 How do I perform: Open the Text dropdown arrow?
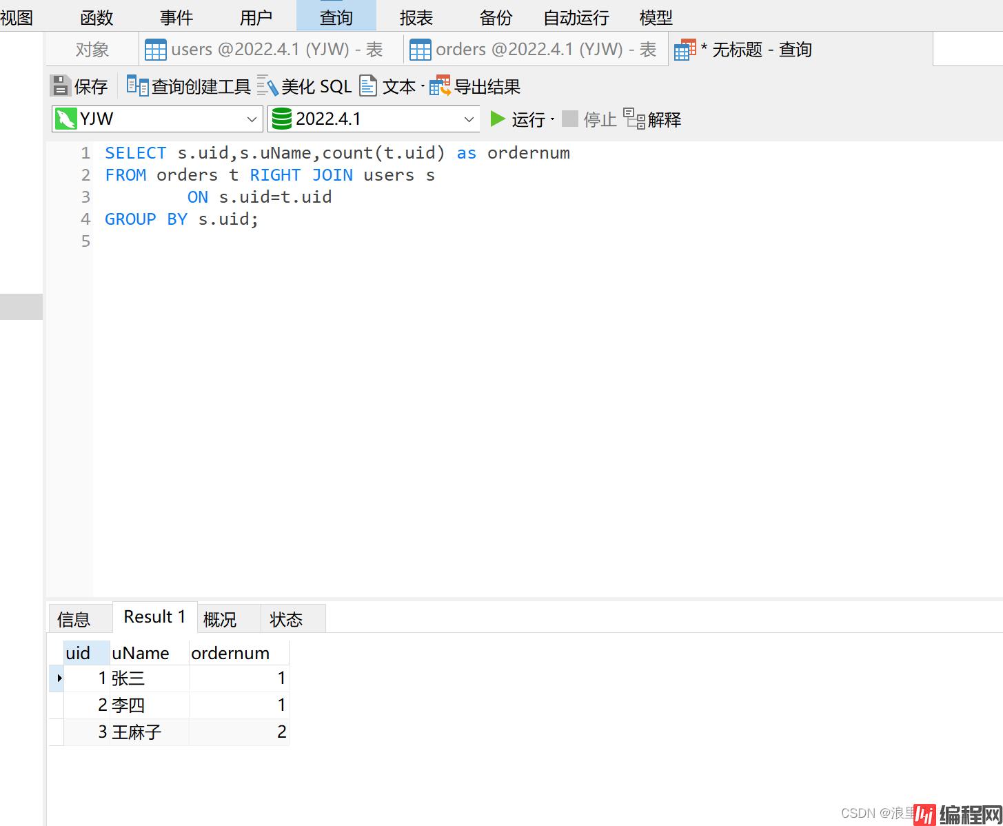tap(423, 87)
